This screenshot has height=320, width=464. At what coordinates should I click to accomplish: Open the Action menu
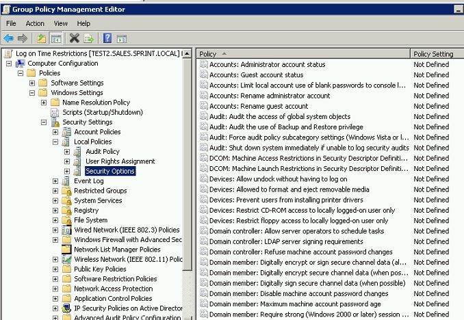click(x=35, y=23)
